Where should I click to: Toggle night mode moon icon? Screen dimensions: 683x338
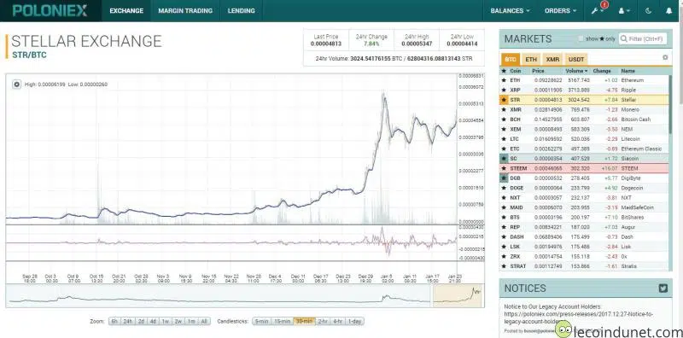[x=649, y=11]
